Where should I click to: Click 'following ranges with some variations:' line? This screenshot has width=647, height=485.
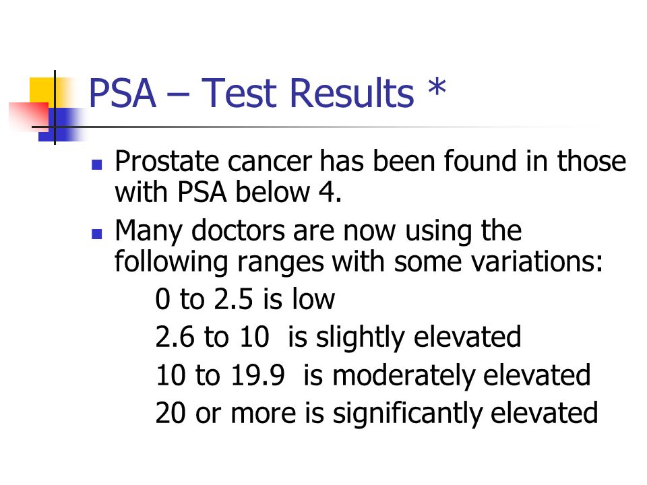(x=359, y=262)
